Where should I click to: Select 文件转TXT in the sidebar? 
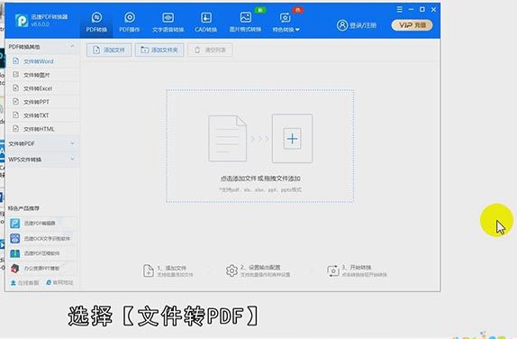42,115
